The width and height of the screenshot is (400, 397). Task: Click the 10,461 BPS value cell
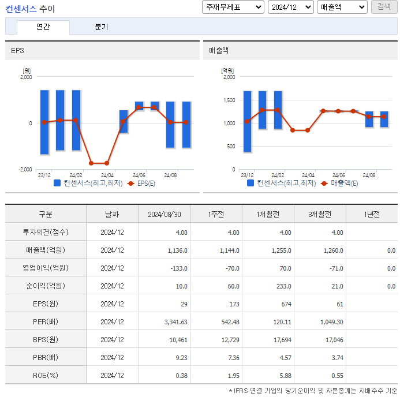(165, 340)
